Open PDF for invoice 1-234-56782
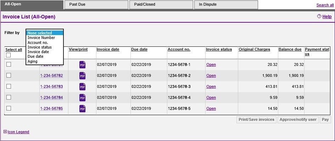The image size is (335, 141). pyautogui.click(x=83, y=75)
